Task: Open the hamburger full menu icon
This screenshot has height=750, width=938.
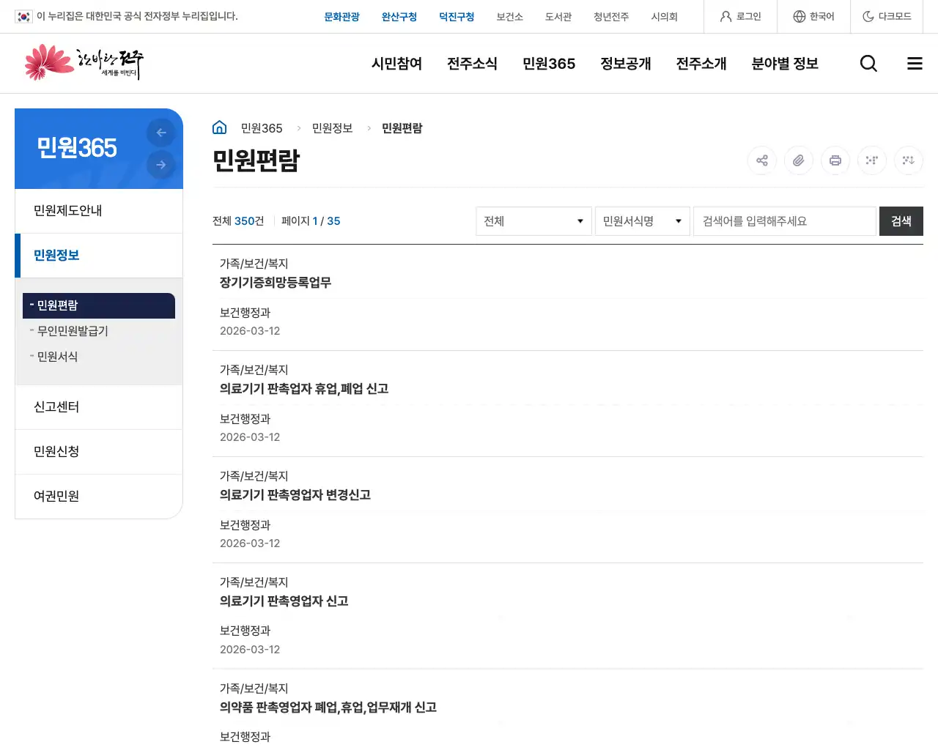Action: [x=915, y=64]
